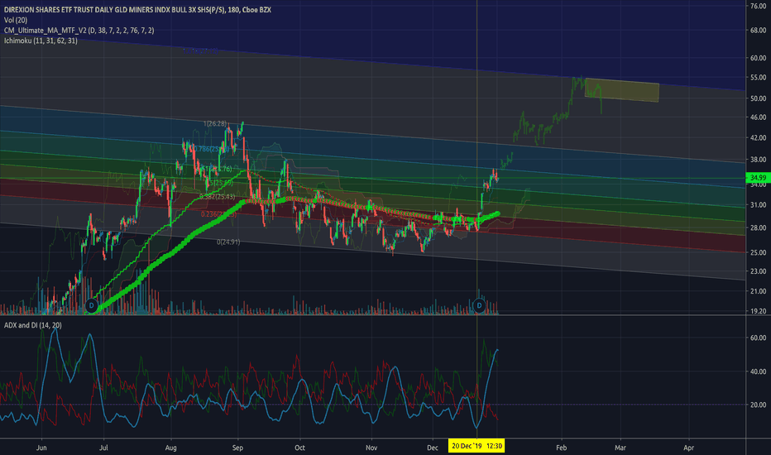Select the Direxion Shares ETF chart title
Screen dimensions: 771x455
coord(137,9)
